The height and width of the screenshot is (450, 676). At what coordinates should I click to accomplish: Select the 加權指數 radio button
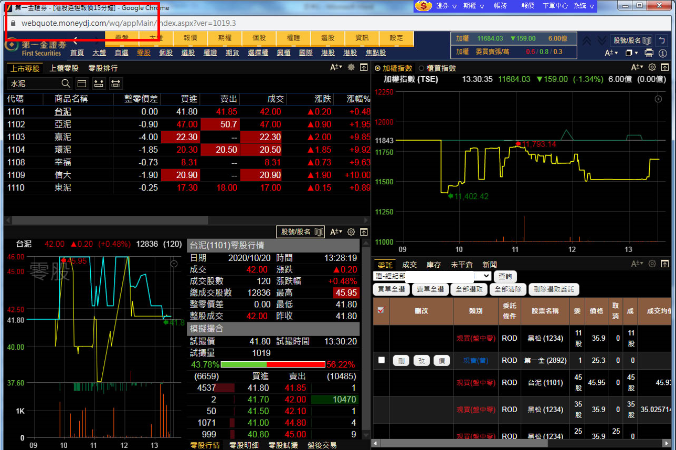(377, 68)
